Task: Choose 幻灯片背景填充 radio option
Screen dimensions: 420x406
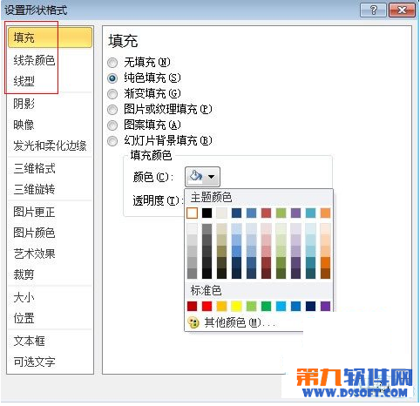Action: 112,141
